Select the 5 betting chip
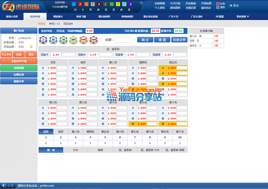This screenshot has height=189, width=268. tap(43, 39)
